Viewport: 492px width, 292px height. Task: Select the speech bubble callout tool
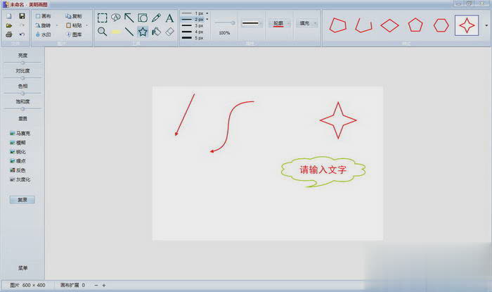click(116, 18)
